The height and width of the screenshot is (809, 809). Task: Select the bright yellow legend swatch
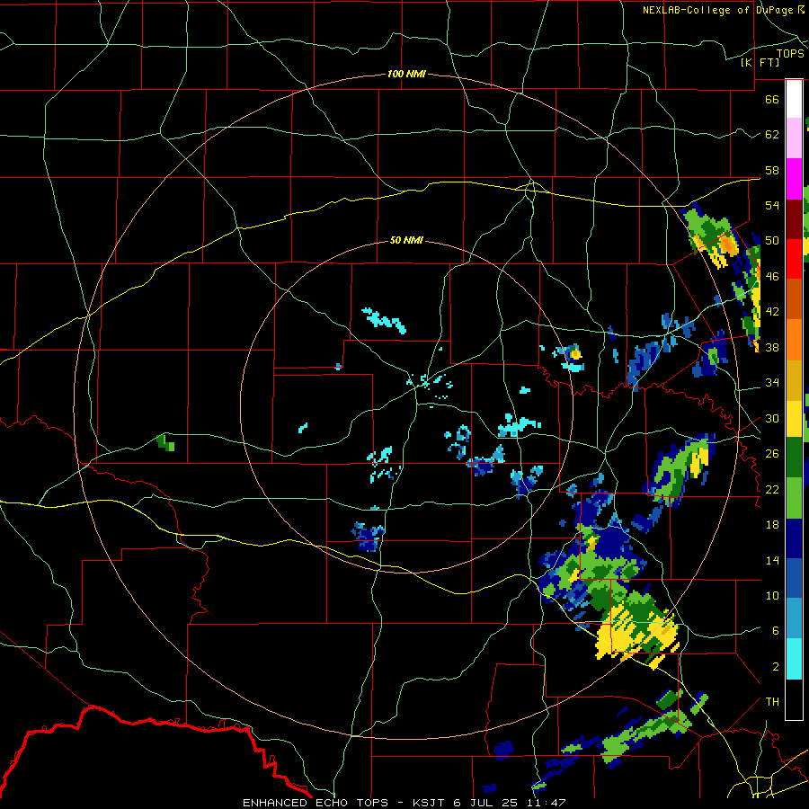point(794,418)
